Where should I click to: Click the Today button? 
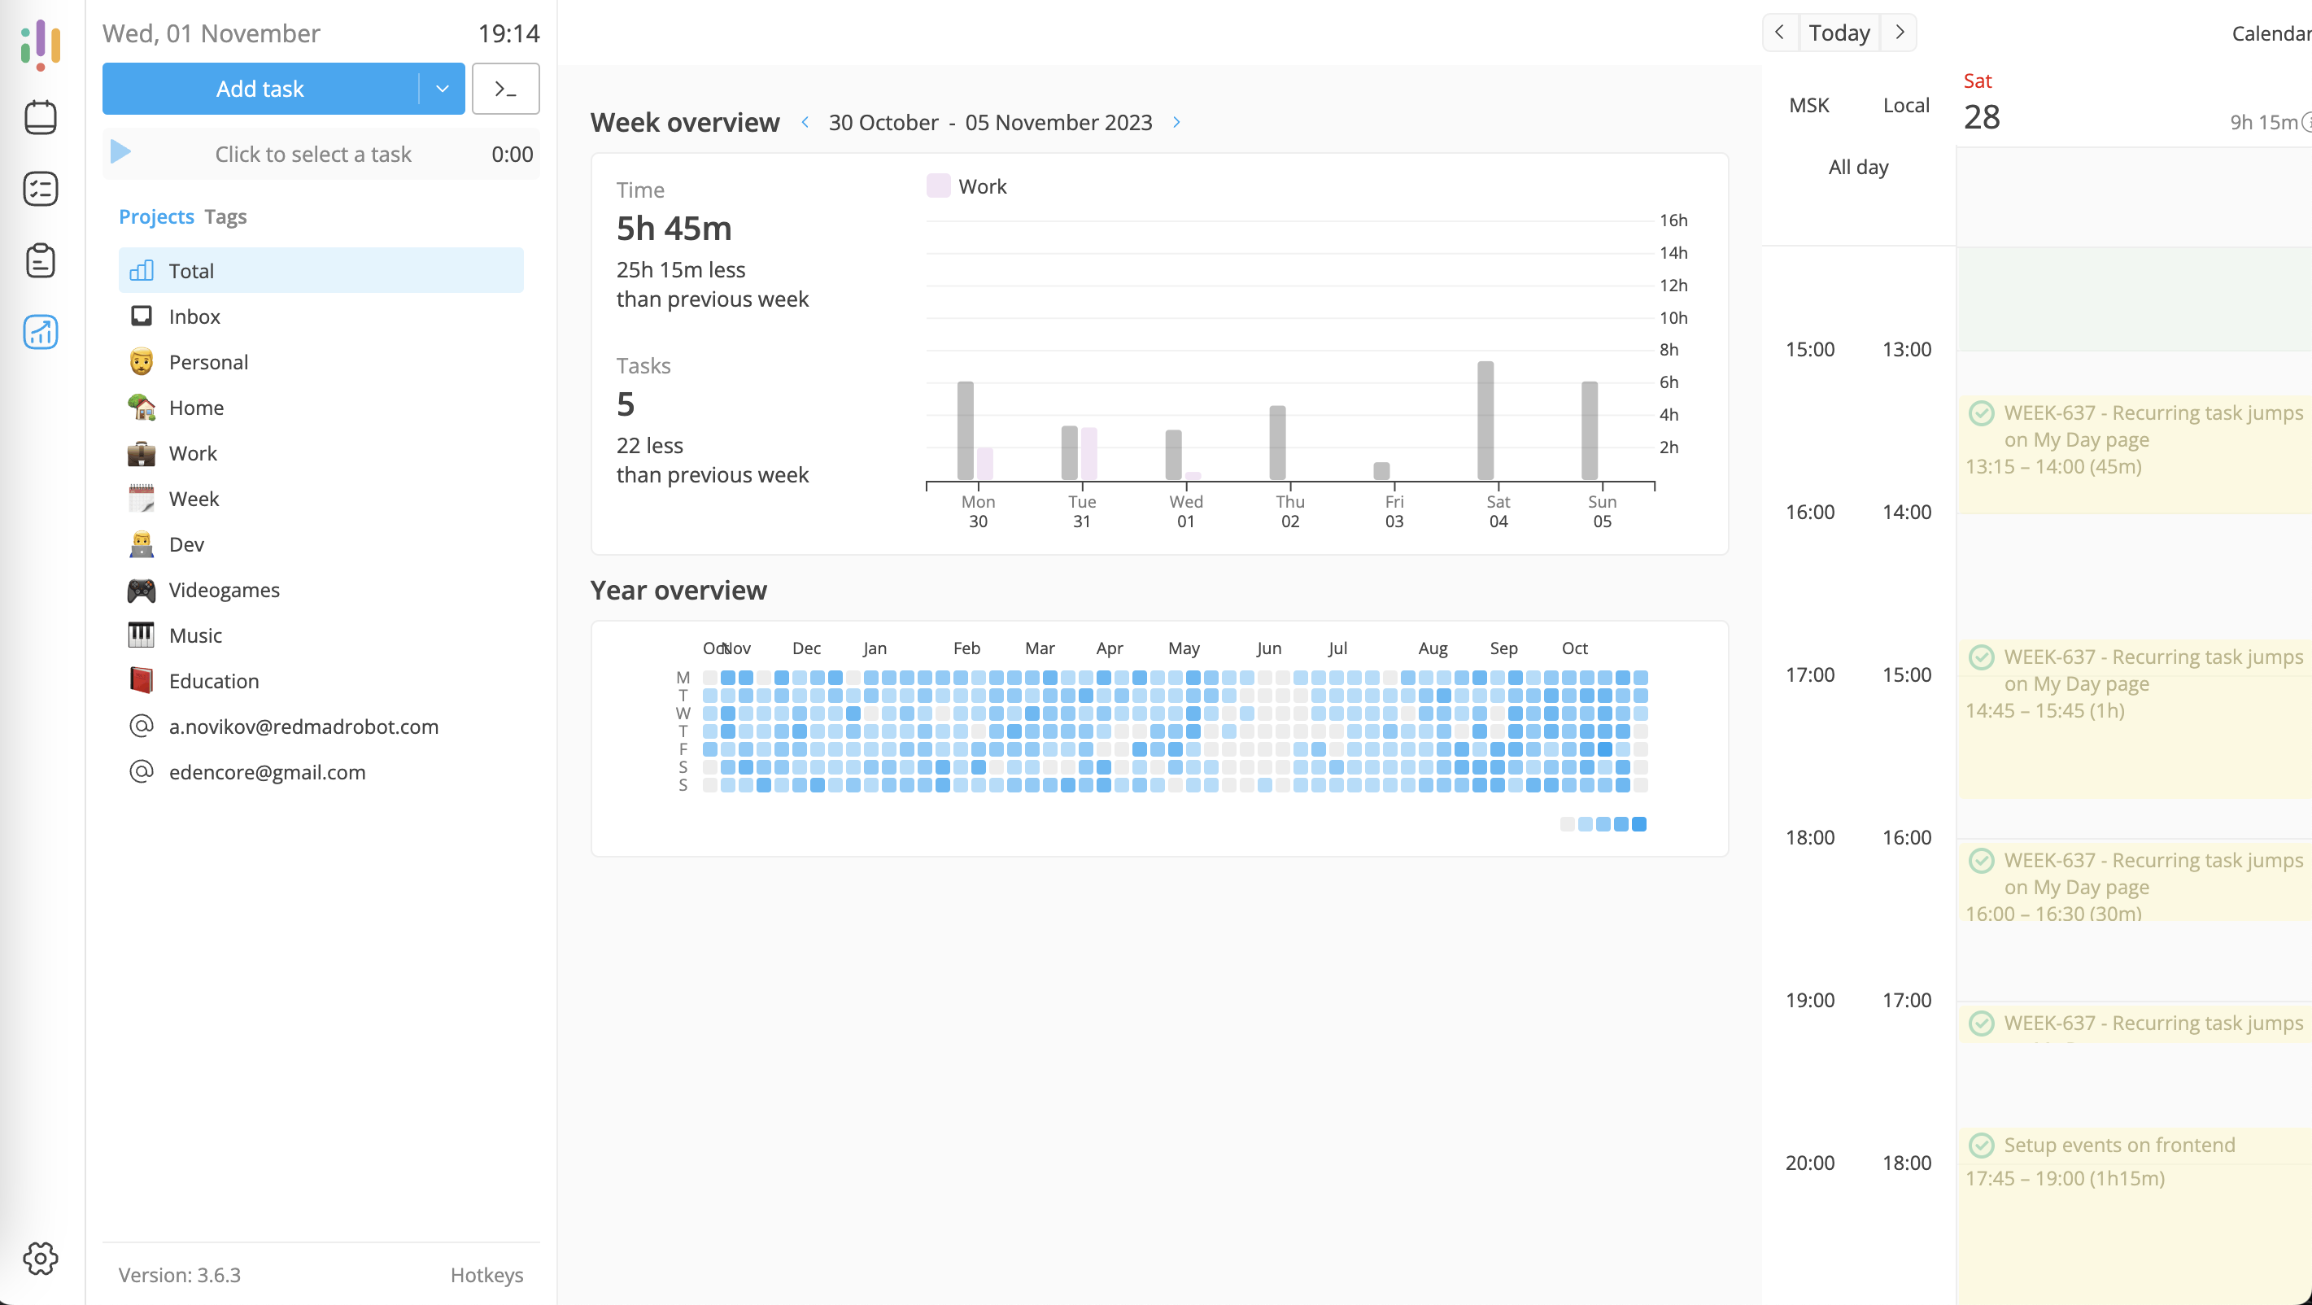1839,33
